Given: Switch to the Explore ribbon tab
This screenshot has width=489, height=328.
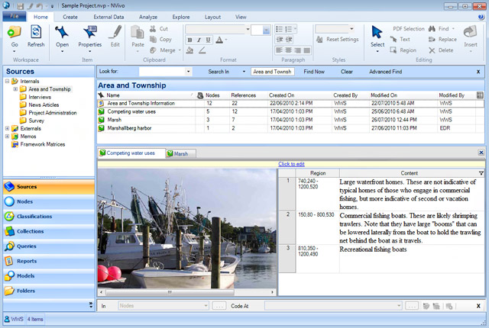Looking at the screenshot, I should [181, 17].
